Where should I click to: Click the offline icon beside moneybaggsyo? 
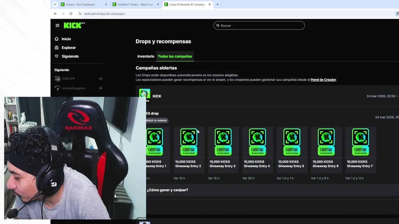[100, 88]
